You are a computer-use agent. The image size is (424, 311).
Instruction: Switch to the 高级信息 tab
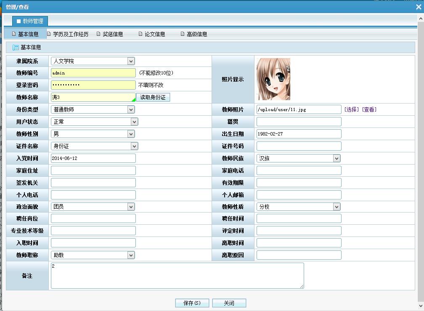point(198,34)
